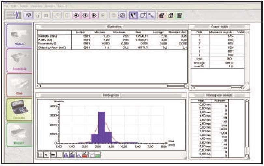This screenshot has height=166, width=264.
Task: Select the line measurement tool in the toolbar
Action: tap(150, 15)
